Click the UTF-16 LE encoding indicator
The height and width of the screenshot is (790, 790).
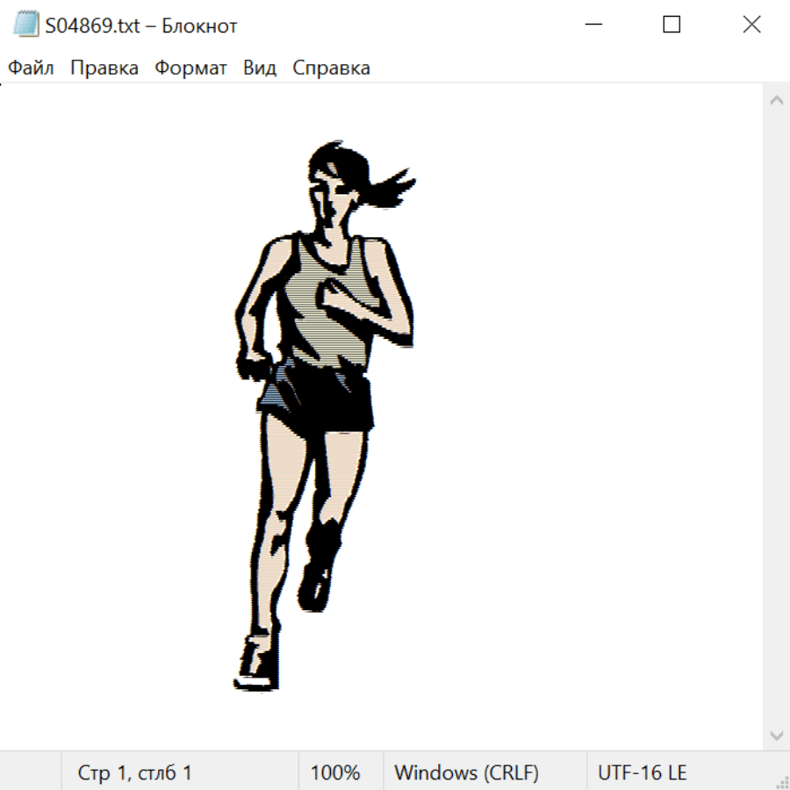[643, 772]
